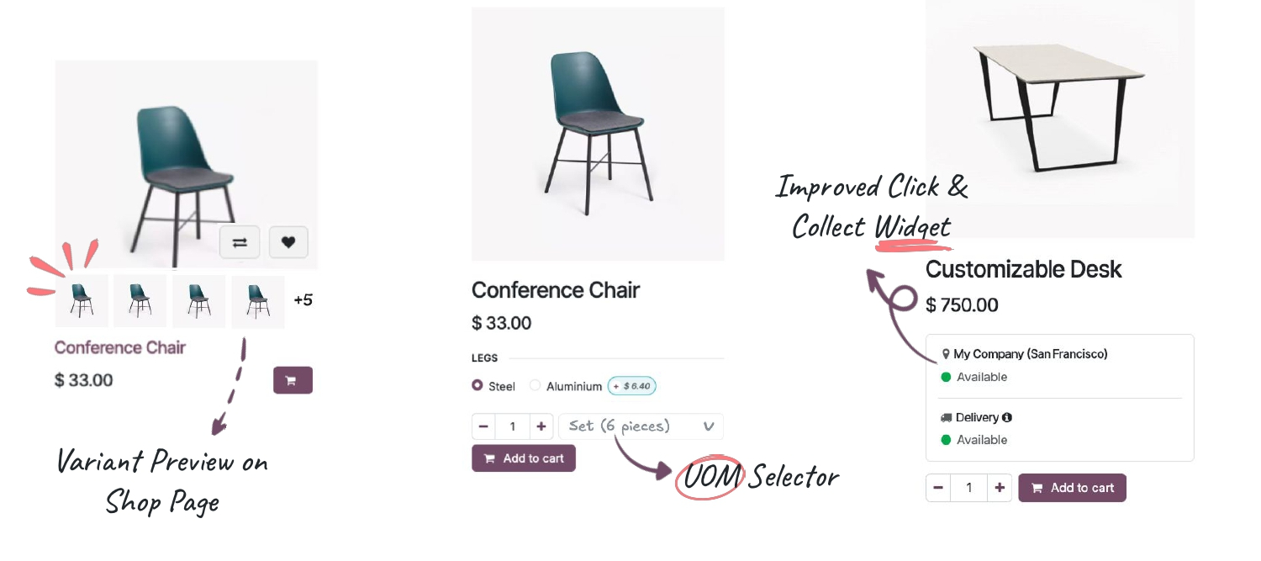The image size is (1261, 561).
Task: Click the Delivery info icon in the widget
Action: (1008, 417)
